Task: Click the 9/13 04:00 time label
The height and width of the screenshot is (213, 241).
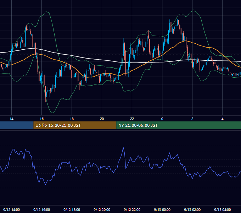Action: (223, 209)
